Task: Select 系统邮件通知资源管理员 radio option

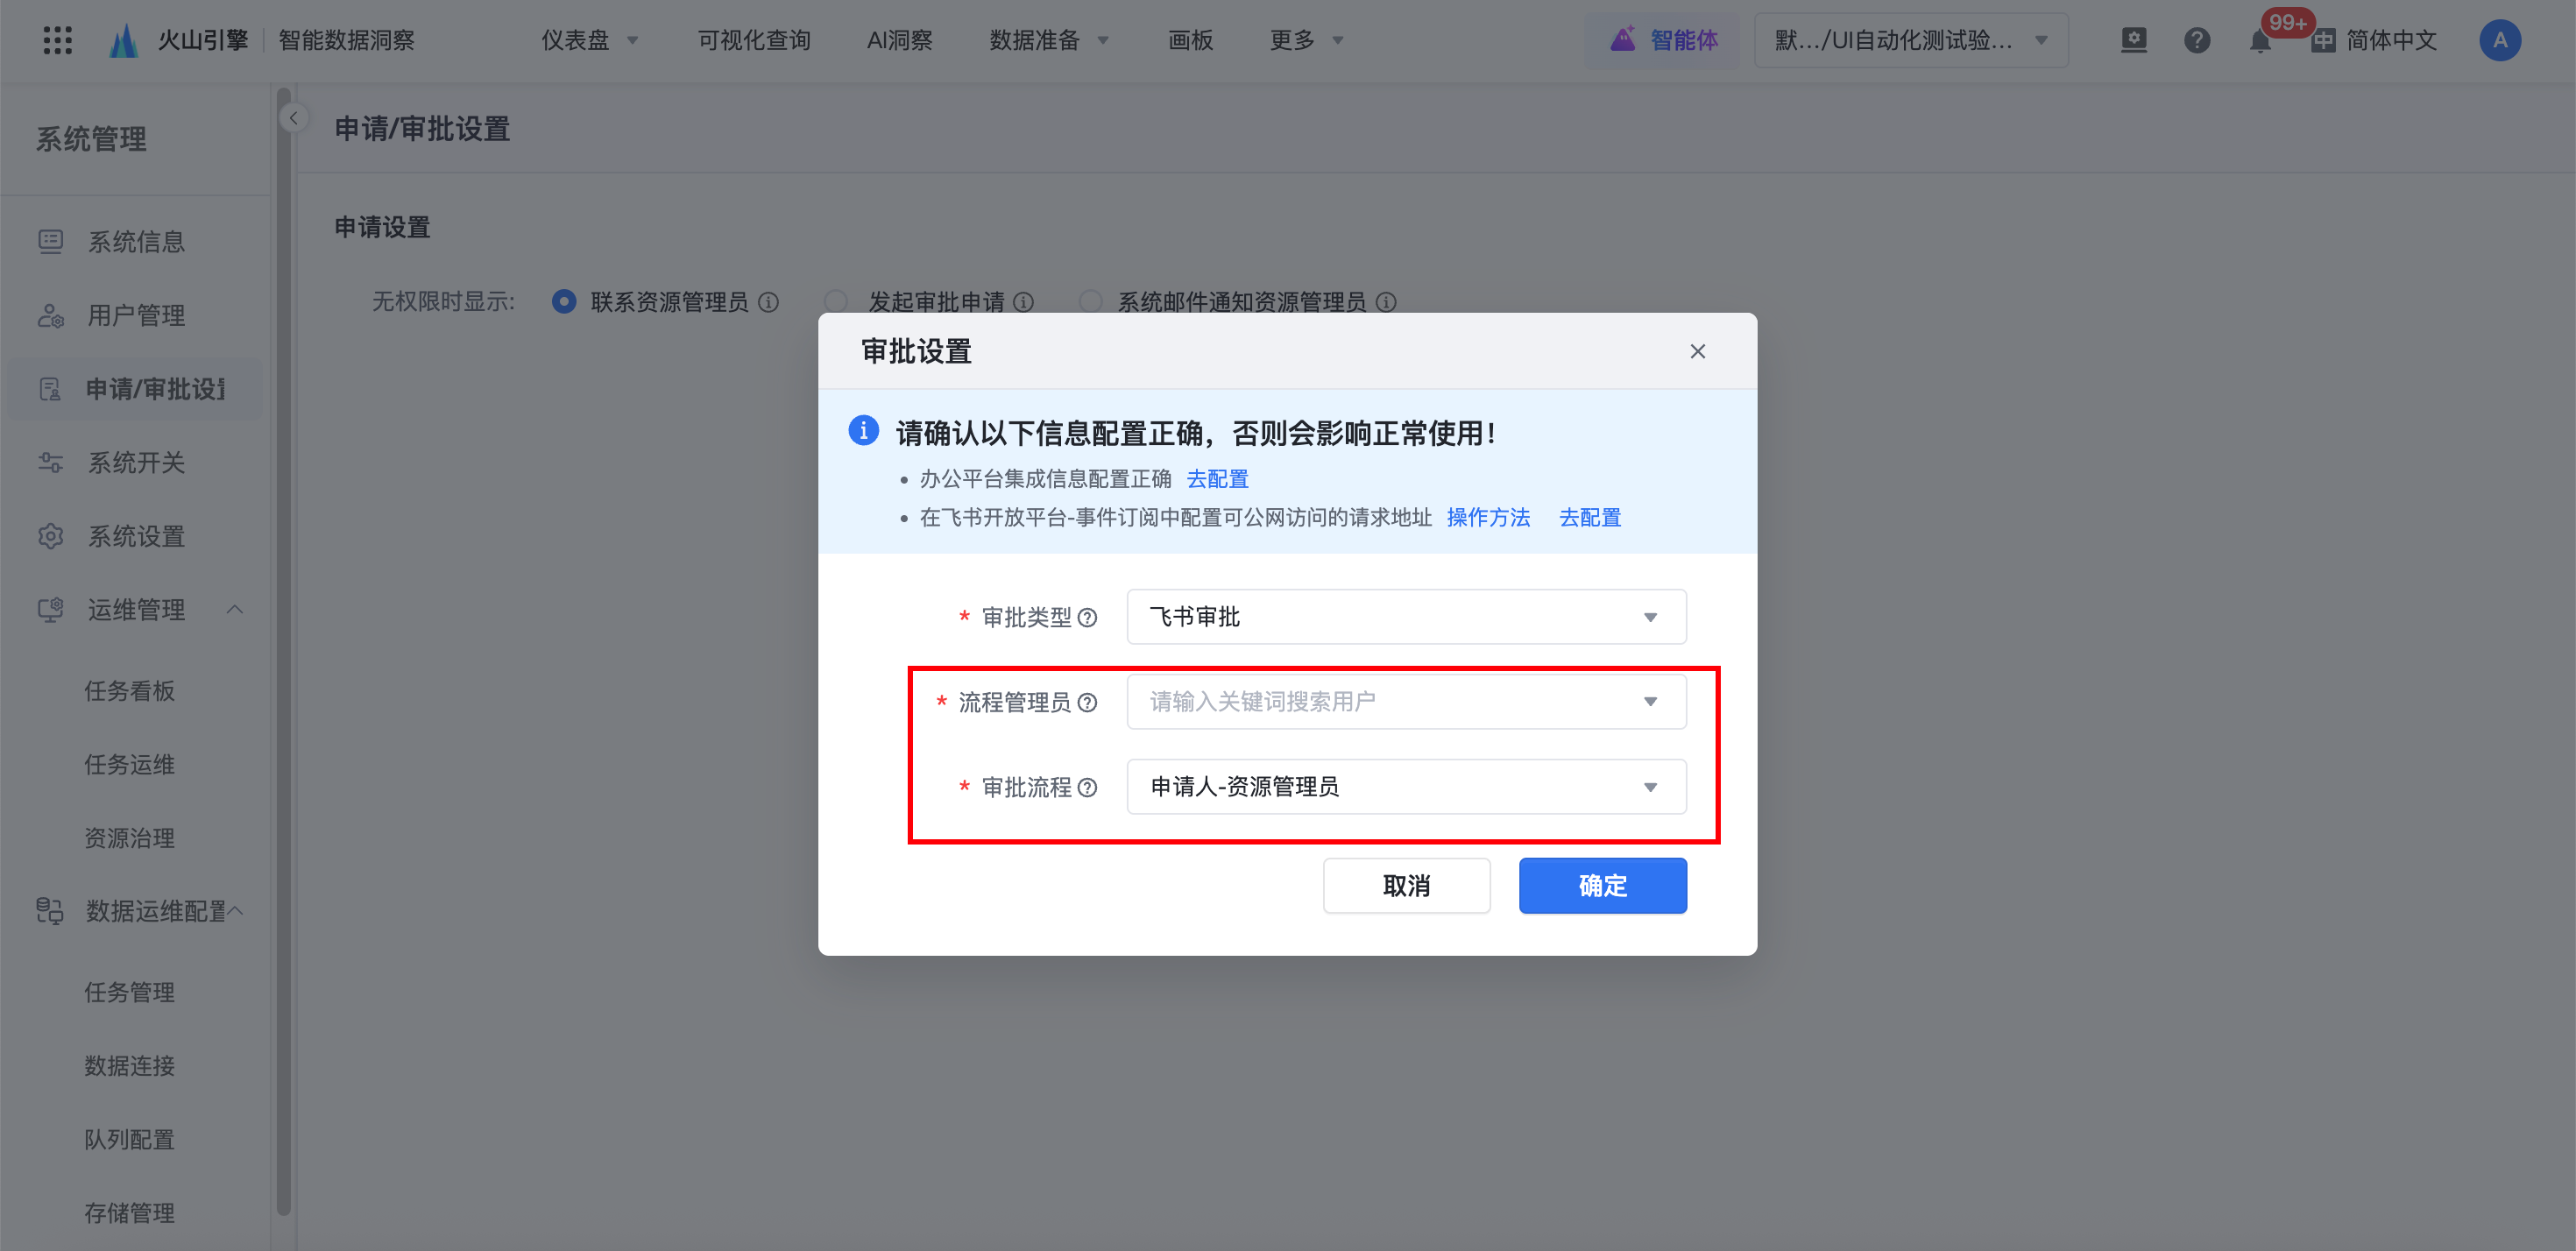Action: click(1090, 302)
